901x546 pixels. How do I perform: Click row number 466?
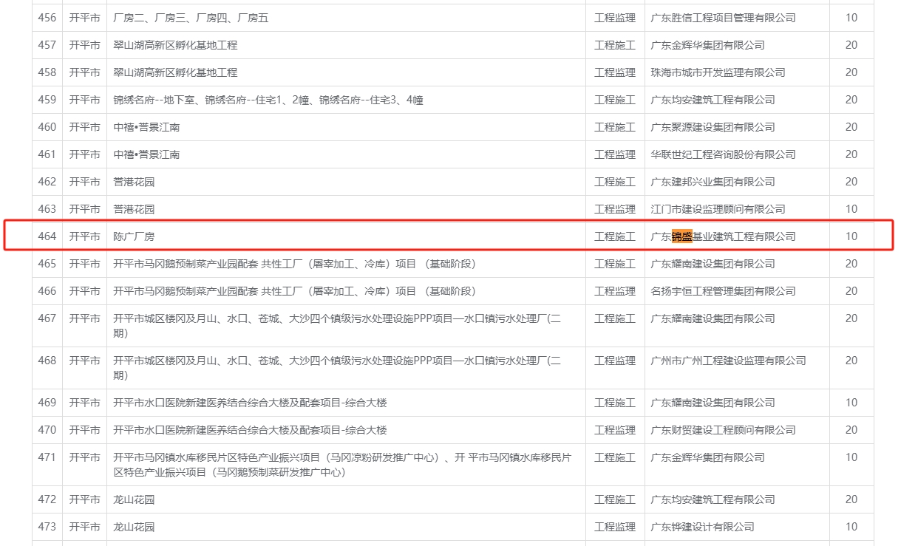pyautogui.click(x=47, y=291)
